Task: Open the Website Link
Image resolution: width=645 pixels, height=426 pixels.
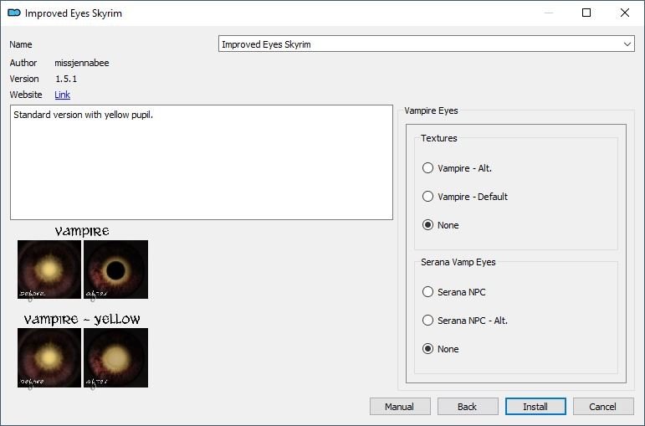Action: point(62,95)
